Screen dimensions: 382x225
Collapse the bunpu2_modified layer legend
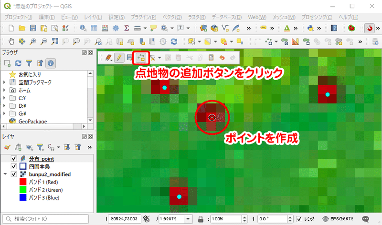(5, 174)
